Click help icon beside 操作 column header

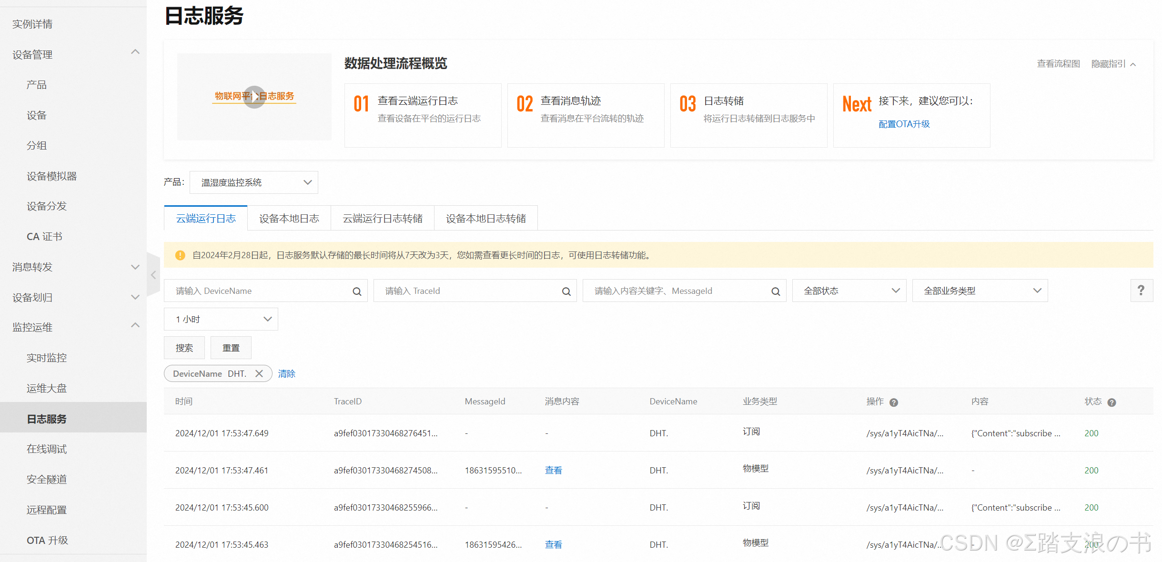pyautogui.click(x=894, y=402)
